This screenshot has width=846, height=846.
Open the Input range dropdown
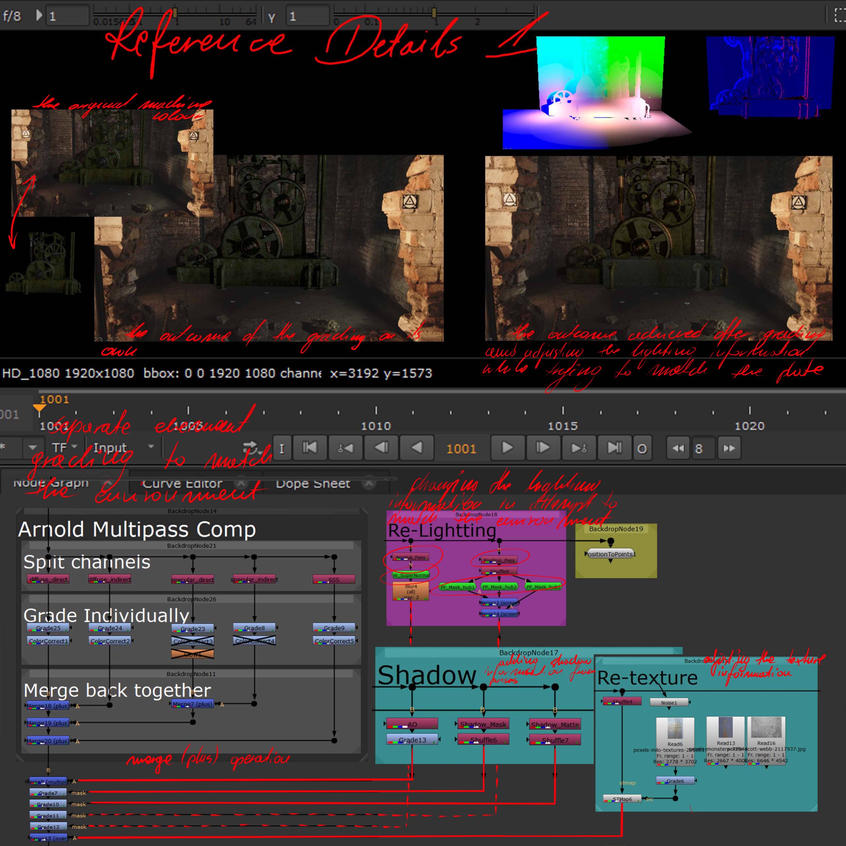click(124, 447)
